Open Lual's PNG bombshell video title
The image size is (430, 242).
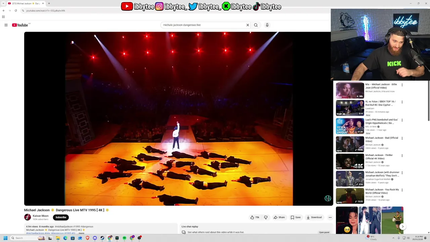coord(382,121)
